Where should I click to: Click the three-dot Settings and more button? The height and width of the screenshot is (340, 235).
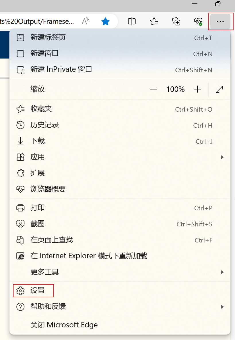[220, 21]
